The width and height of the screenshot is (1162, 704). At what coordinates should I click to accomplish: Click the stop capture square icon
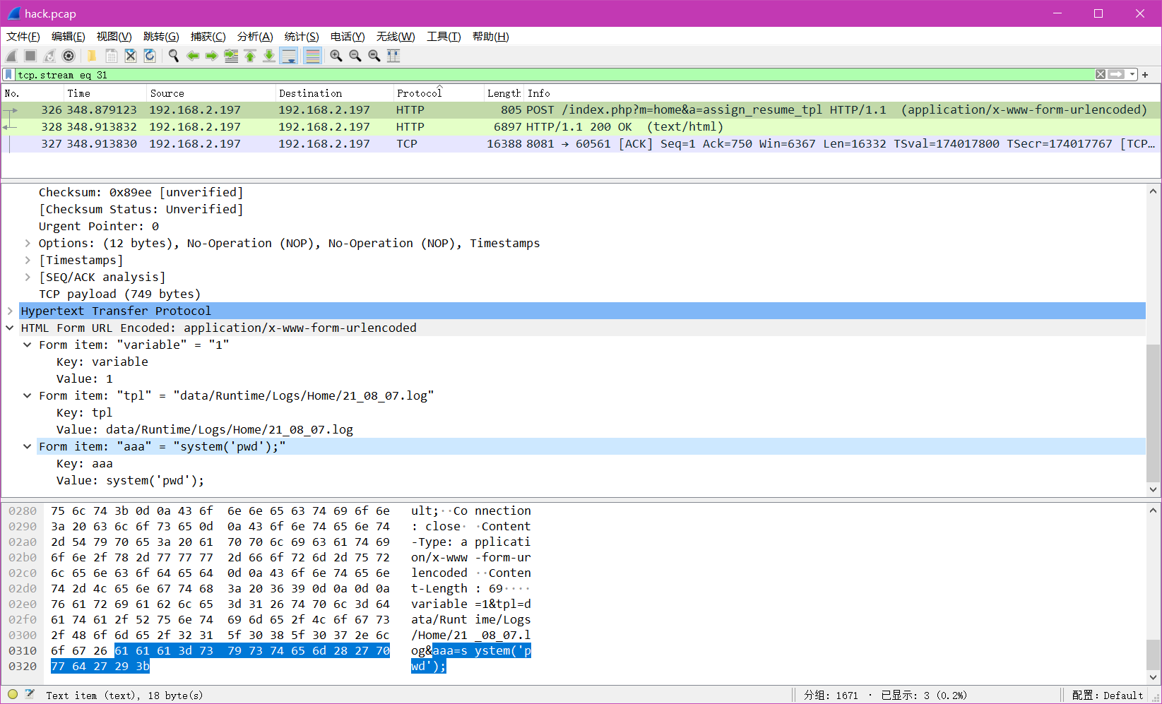(30, 56)
